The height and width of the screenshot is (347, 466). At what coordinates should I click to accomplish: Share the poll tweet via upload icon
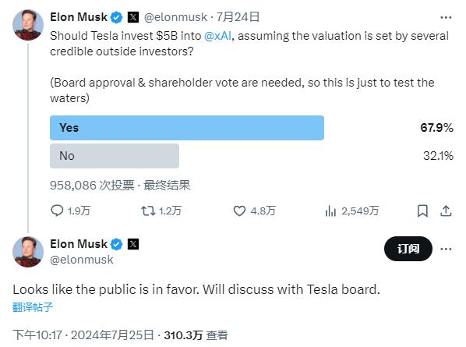[x=446, y=211]
